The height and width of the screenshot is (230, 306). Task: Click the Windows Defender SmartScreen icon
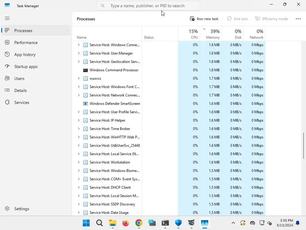coord(85,104)
